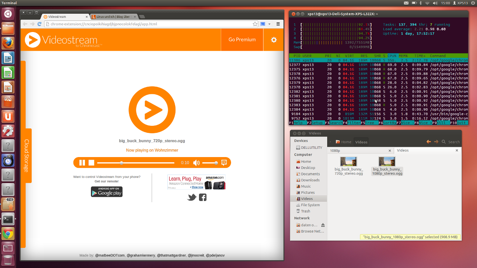Open Search in the Files window
Viewport: 477px width, 268px height.
451,142
